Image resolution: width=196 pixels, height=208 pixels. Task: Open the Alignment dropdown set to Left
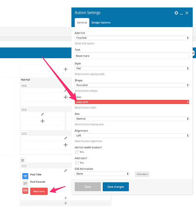(132, 136)
